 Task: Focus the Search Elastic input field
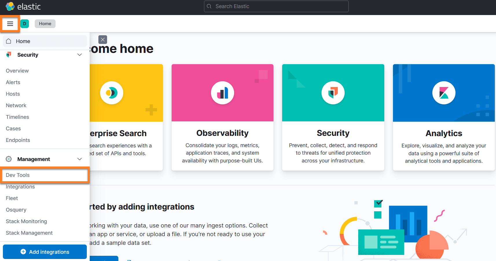(x=276, y=6)
